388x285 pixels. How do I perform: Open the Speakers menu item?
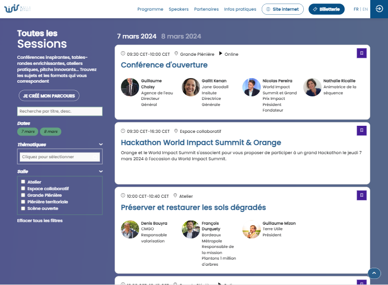pyautogui.click(x=179, y=9)
